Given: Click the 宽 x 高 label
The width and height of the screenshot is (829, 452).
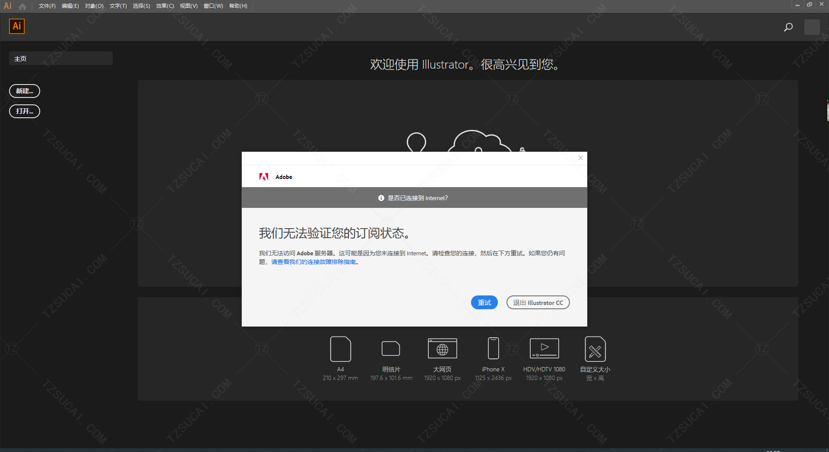Looking at the screenshot, I should 595,378.
